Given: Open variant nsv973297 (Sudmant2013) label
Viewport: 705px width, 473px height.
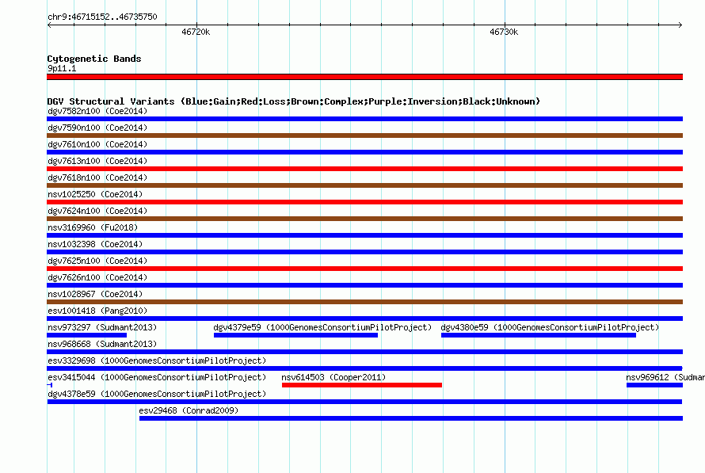Looking at the screenshot, I should tap(102, 327).
